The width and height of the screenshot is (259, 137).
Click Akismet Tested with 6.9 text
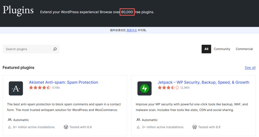coord(80,127)
